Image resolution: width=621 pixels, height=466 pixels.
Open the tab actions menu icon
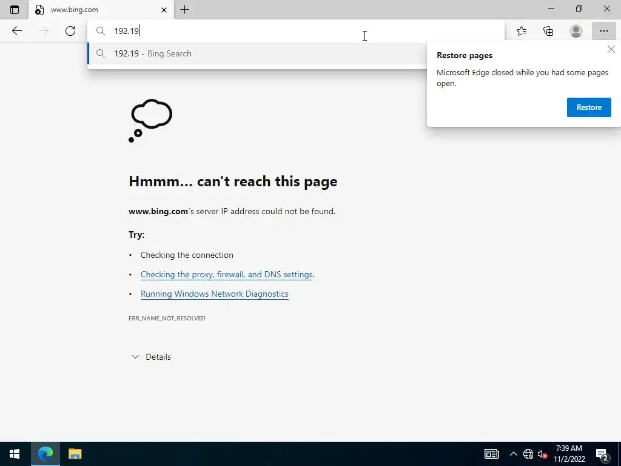click(15, 10)
